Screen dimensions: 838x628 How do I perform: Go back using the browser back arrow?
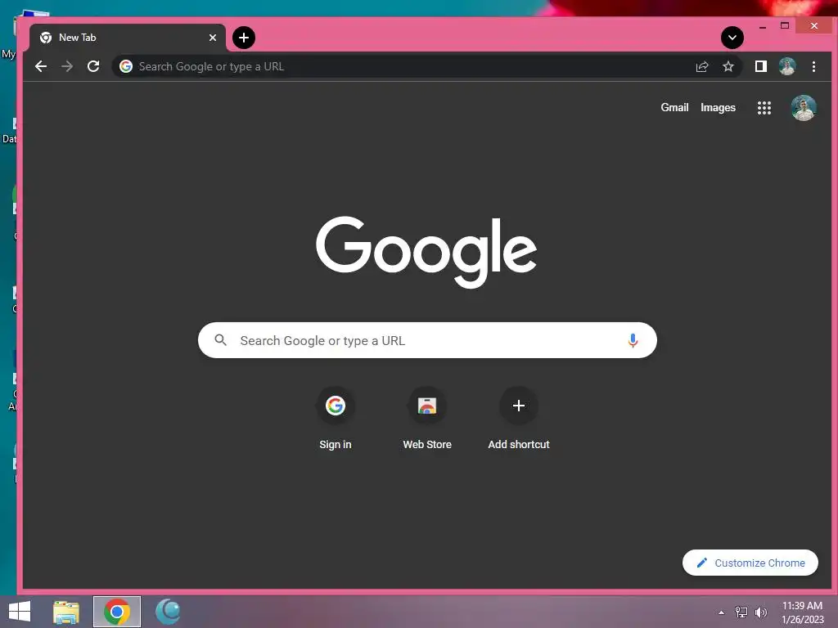[x=41, y=66]
